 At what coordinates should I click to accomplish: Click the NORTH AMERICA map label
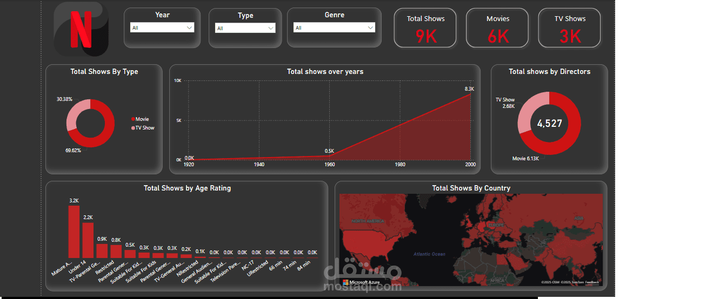[x=368, y=221]
